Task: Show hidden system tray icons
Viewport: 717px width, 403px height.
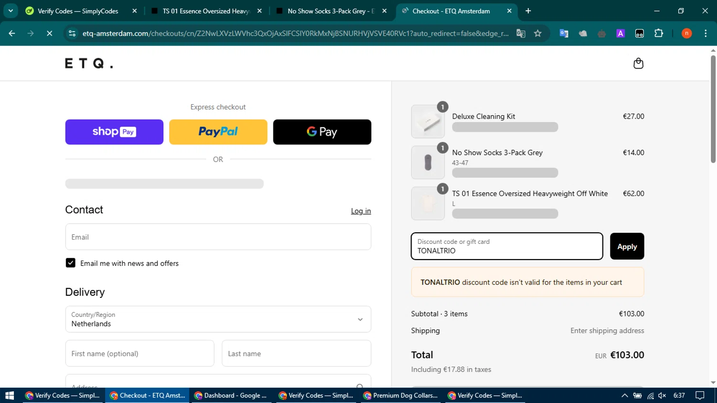Action: [625, 395]
